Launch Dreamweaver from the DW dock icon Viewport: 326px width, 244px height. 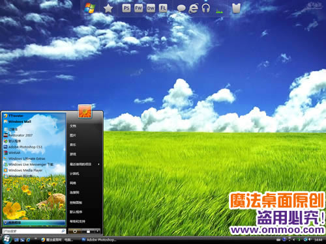click(x=151, y=8)
